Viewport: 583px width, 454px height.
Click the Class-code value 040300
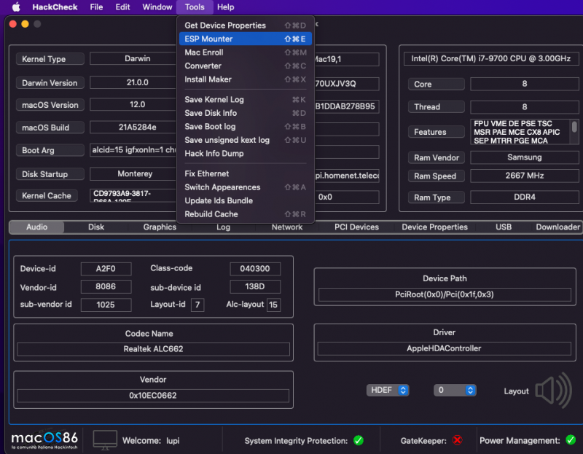tap(255, 268)
